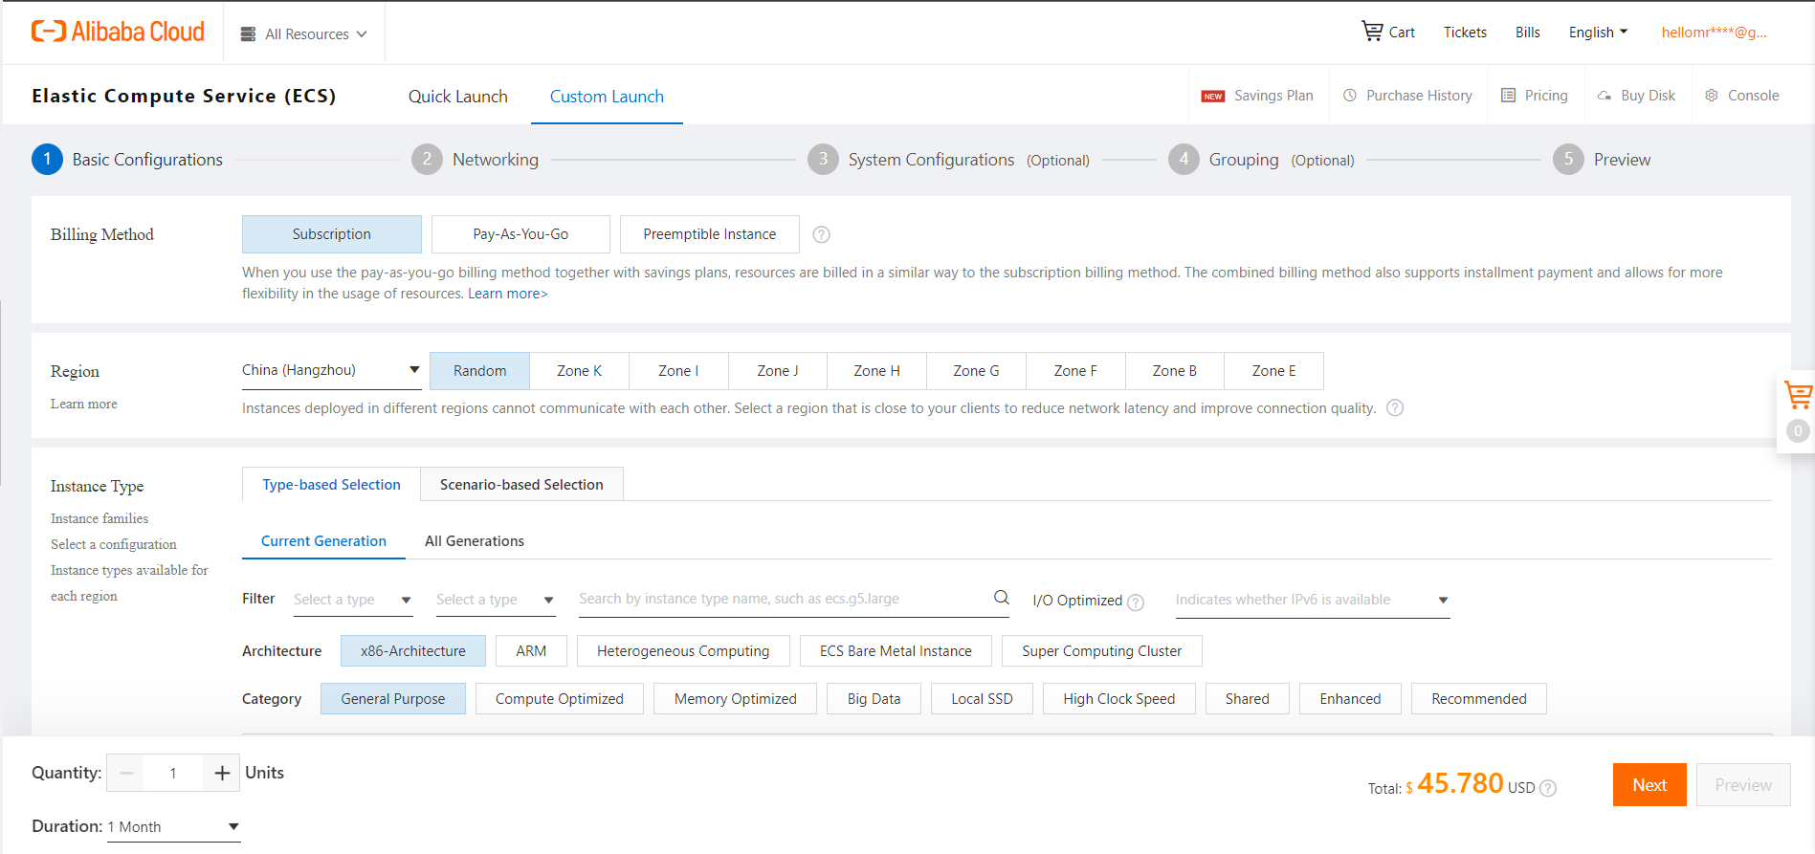Open the shopping cart icon in header
Viewport: 1815px width, 854px height.
point(1372,31)
